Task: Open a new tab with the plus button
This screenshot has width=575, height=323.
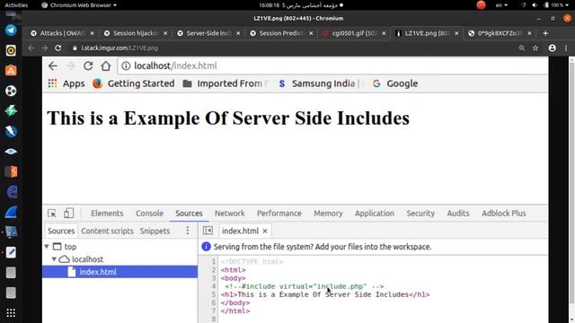Action: 545,33
